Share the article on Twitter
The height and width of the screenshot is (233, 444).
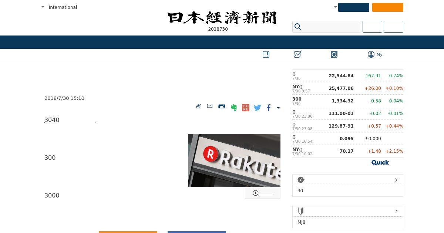coord(258,108)
